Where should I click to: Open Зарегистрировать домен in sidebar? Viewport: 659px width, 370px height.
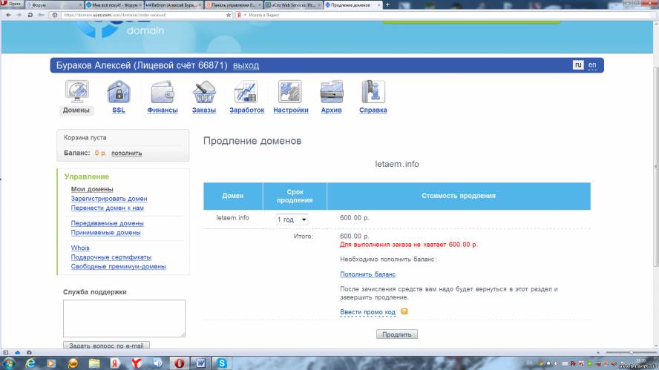coord(109,199)
